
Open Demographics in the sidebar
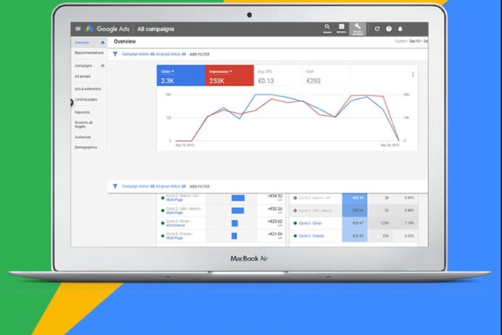86,147
